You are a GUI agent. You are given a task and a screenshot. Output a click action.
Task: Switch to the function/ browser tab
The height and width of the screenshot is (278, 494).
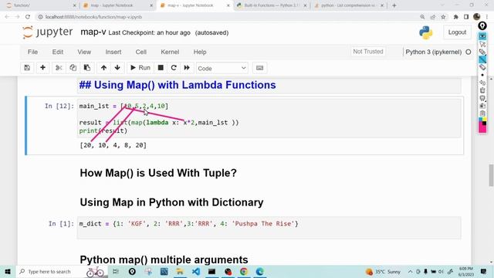pyautogui.click(x=41, y=5)
